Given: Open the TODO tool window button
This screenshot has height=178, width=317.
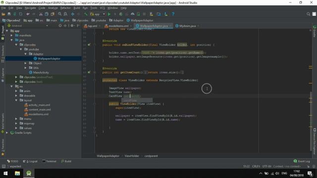Looking at the screenshot, I should 12,161.
